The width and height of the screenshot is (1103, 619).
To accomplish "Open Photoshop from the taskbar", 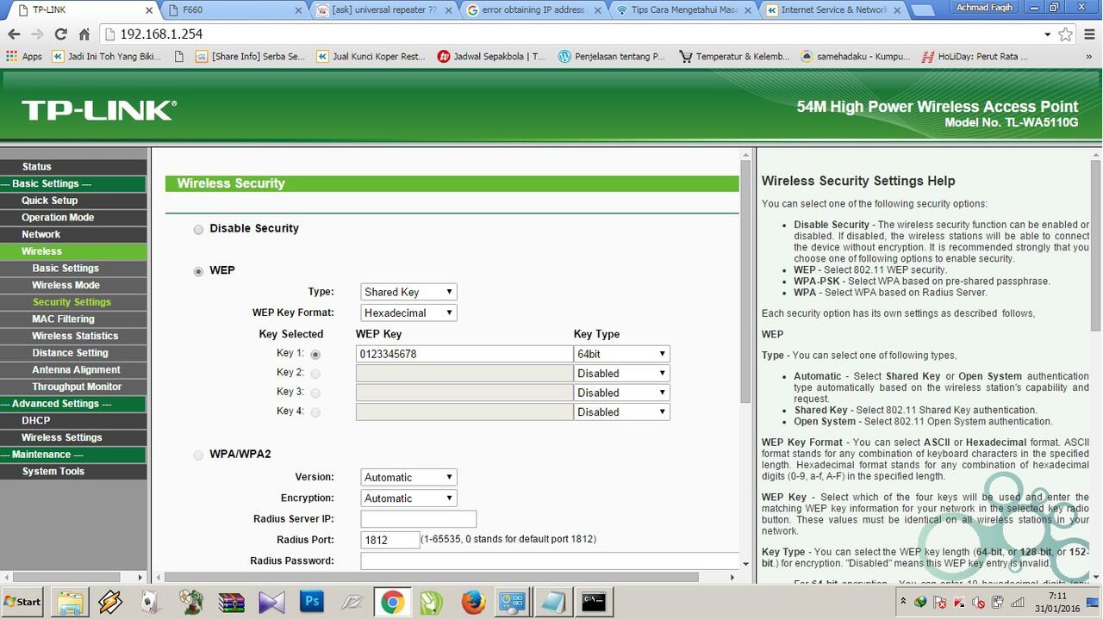I will [311, 602].
